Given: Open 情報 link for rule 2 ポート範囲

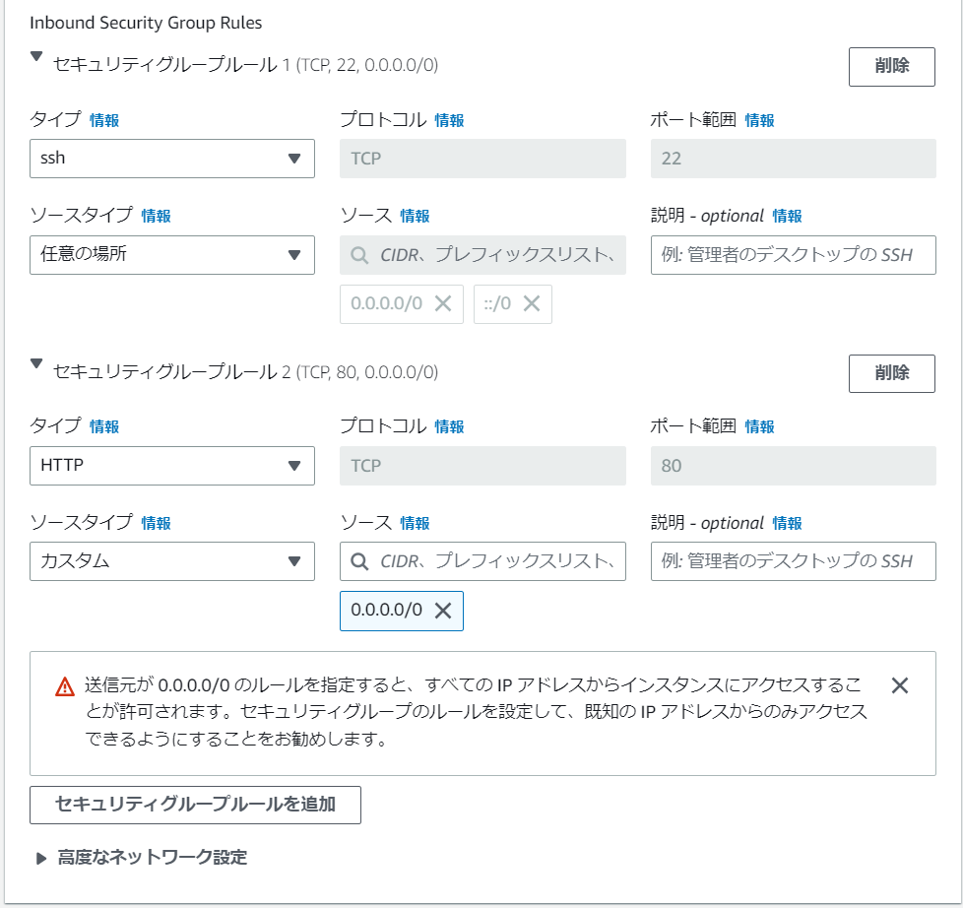Looking at the screenshot, I should (x=760, y=426).
